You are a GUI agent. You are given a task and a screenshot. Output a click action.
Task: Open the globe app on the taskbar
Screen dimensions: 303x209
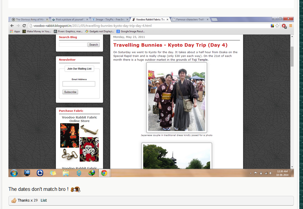(x=92, y=173)
